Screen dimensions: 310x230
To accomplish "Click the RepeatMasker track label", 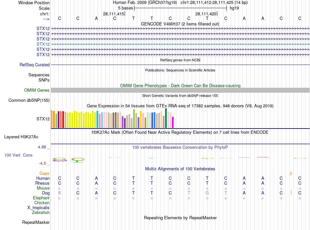I will coord(36,222).
